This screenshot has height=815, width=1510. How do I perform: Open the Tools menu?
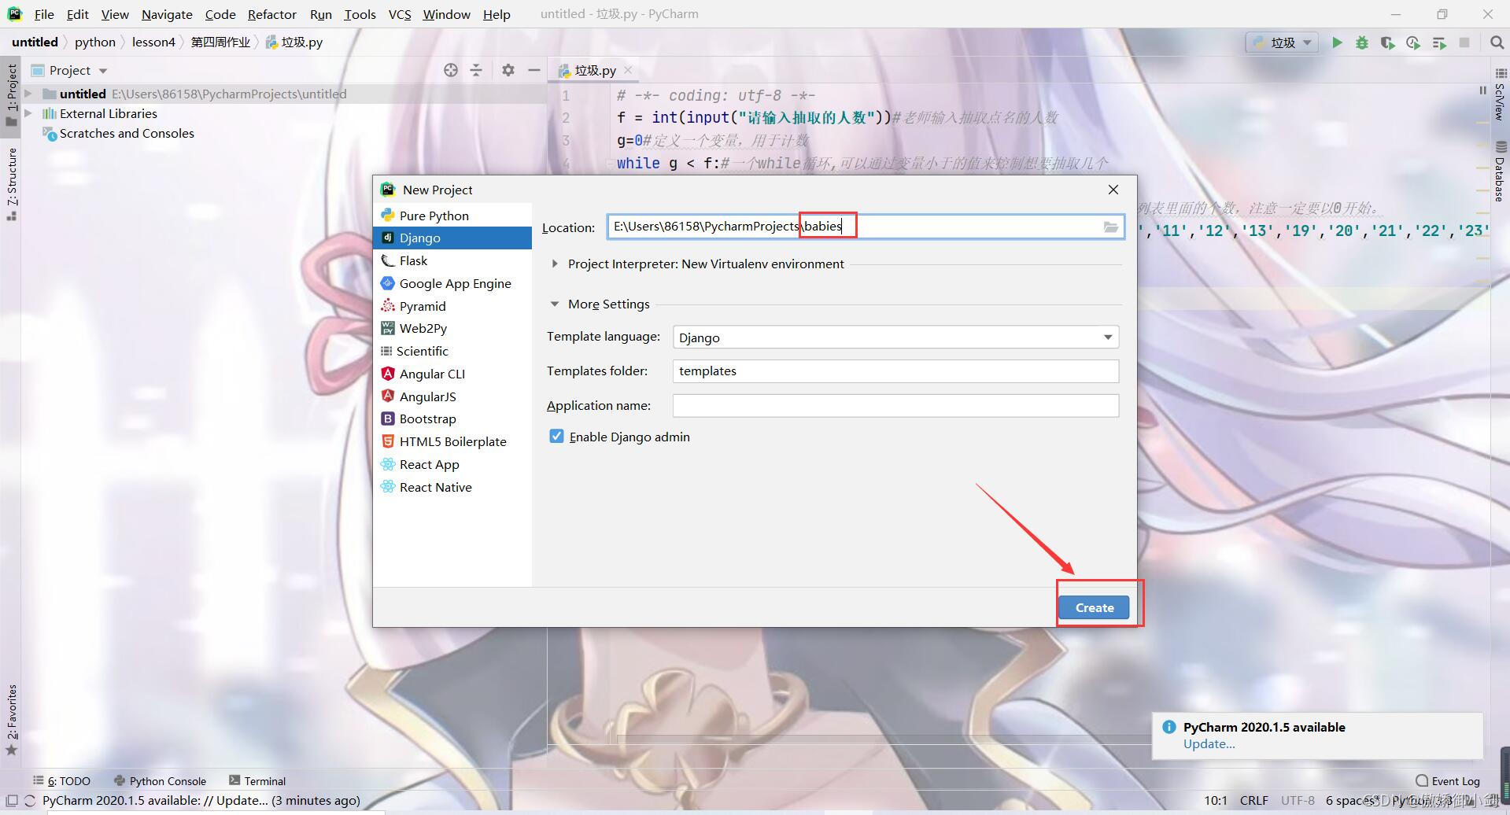tap(360, 14)
